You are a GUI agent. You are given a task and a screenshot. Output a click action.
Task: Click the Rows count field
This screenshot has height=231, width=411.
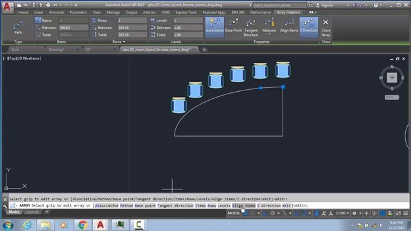tap(132, 21)
